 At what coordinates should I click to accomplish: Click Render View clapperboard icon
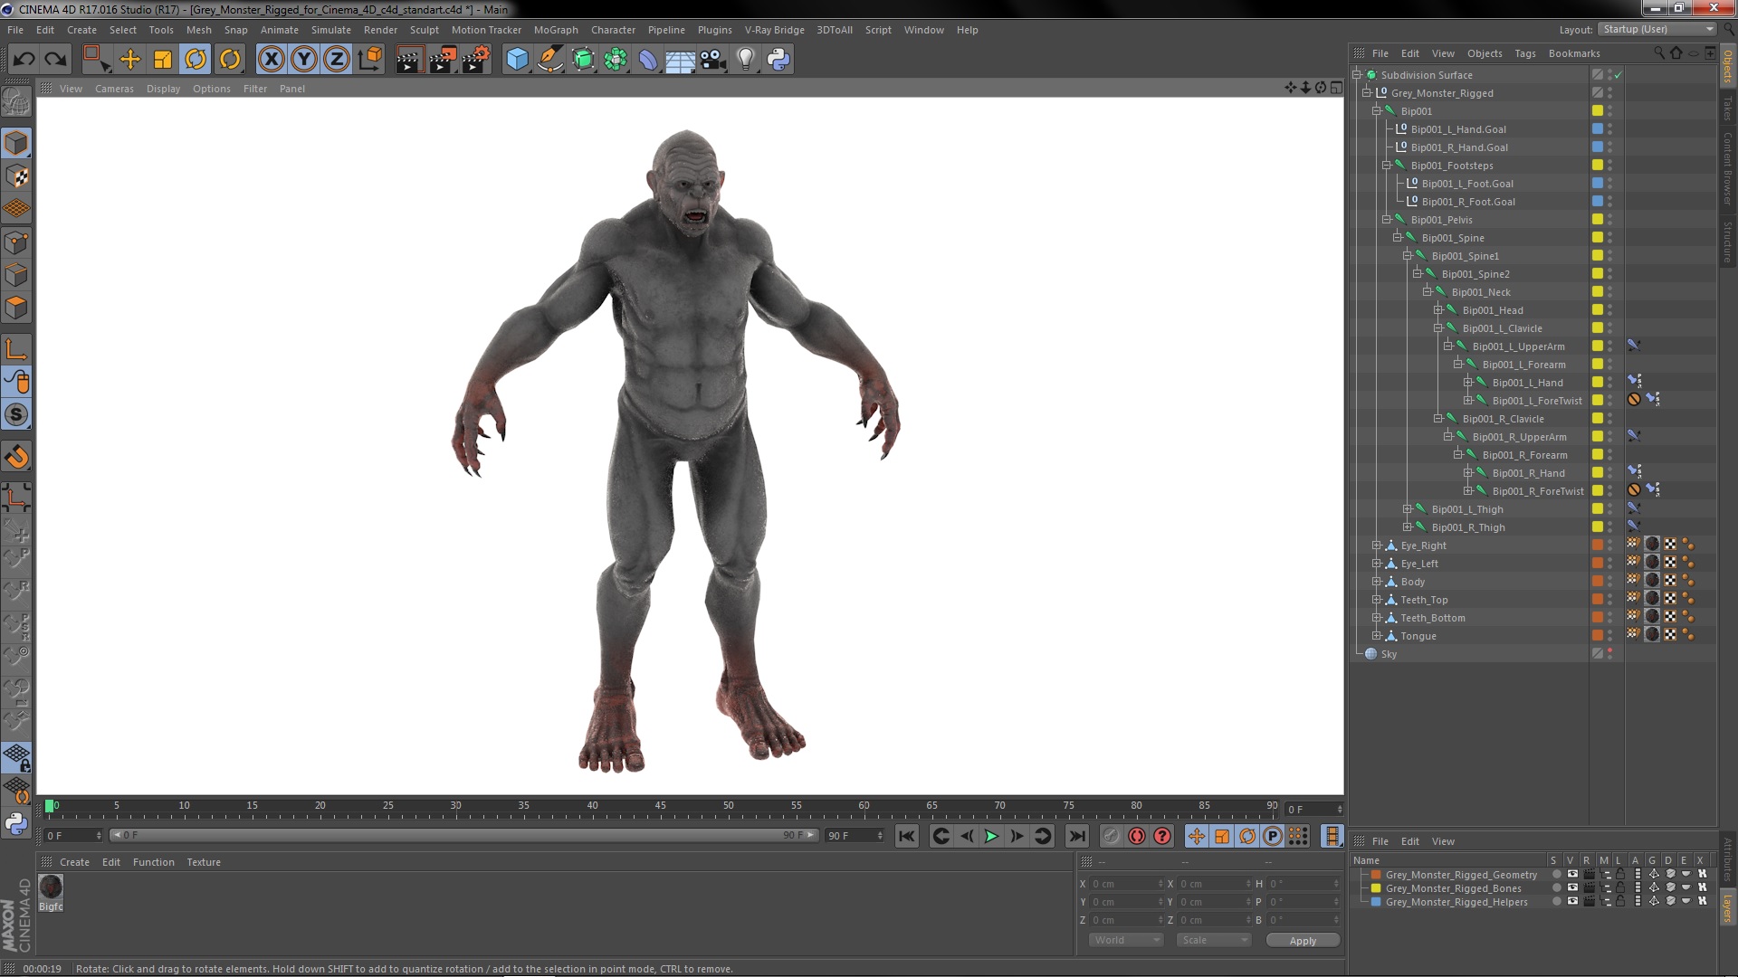point(409,60)
